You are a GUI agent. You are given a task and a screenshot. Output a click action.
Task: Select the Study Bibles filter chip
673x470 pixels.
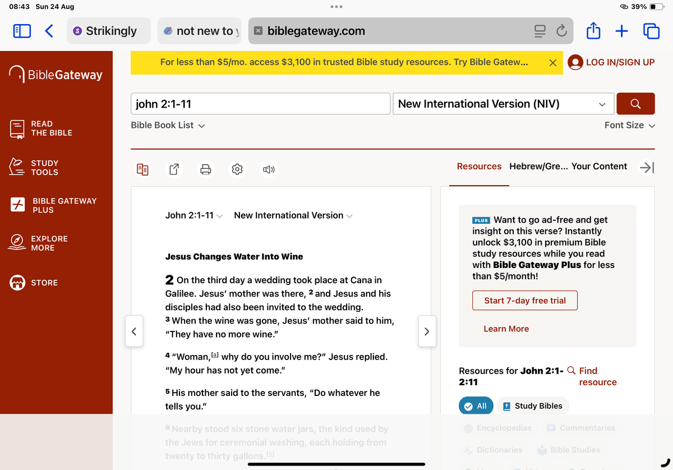(533, 406)
